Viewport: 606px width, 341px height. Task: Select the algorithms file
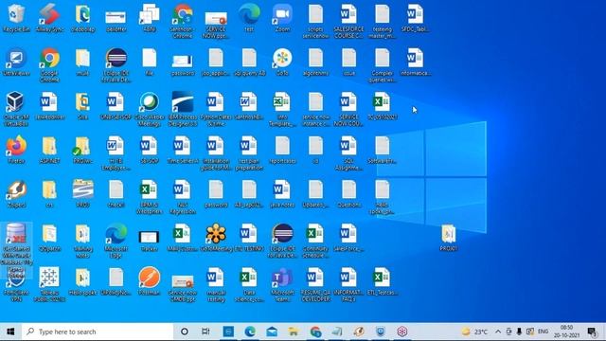pos(315,62)
